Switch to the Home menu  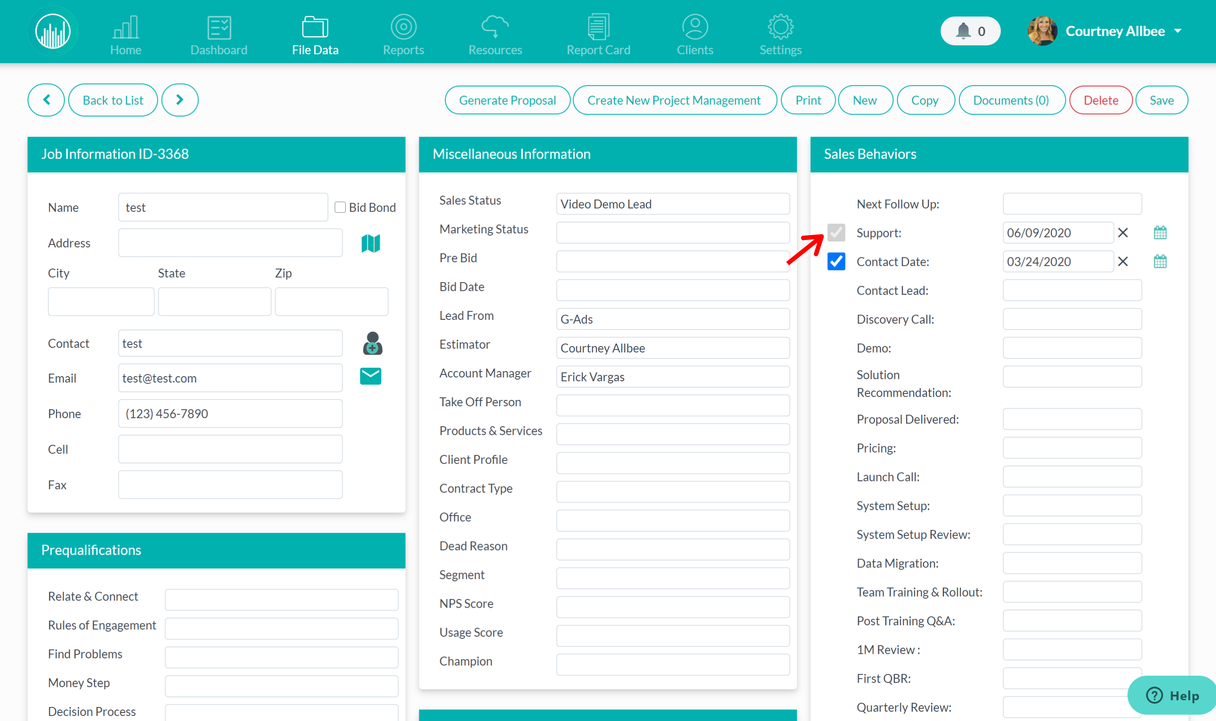point(126,50)
